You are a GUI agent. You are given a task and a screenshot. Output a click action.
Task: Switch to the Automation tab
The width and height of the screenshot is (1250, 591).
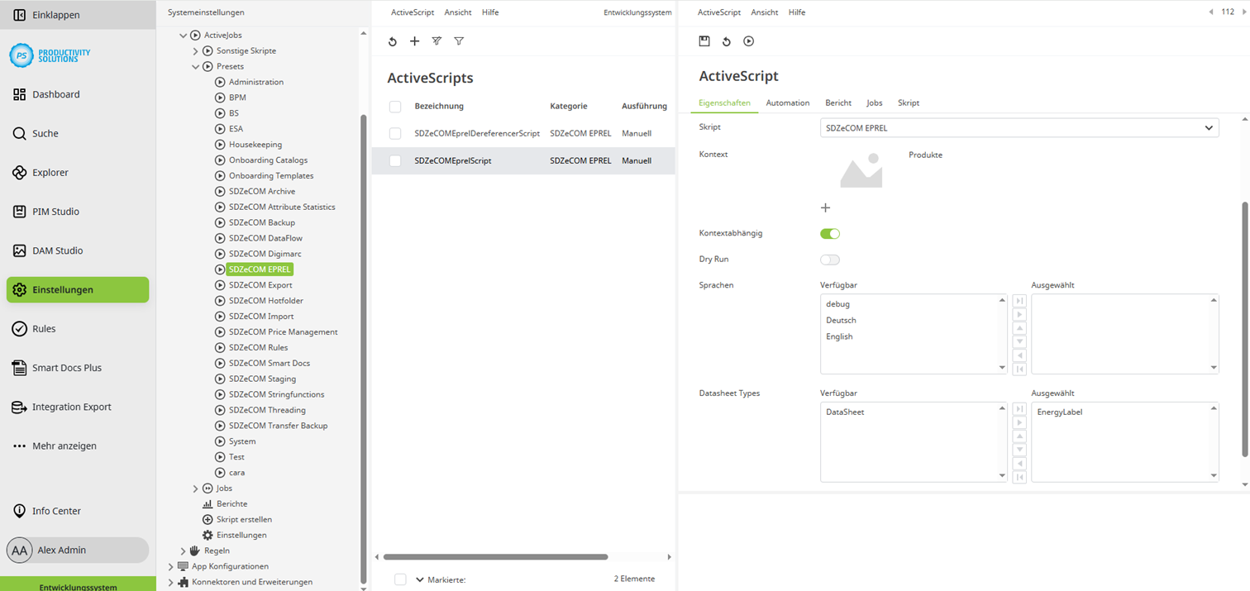pyautogui.click(x=787, y=102)
